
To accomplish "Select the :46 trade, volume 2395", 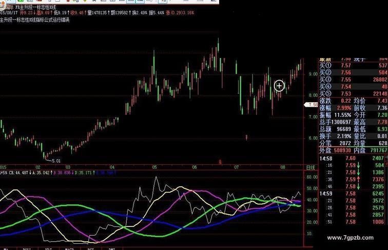I will point(353,186).
